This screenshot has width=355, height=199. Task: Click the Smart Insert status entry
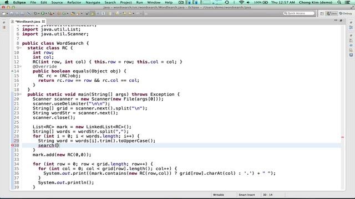pos(246,195)
